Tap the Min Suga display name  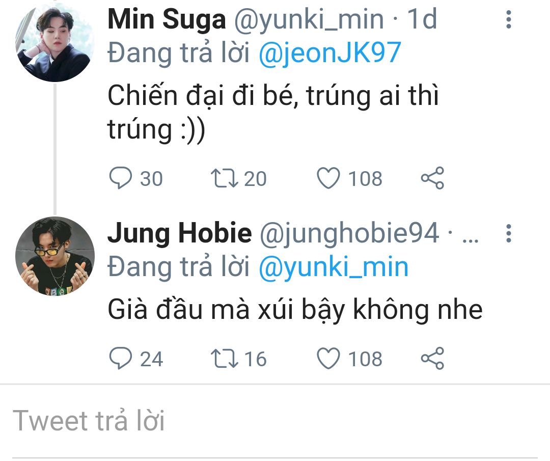(x=167, y=19)
